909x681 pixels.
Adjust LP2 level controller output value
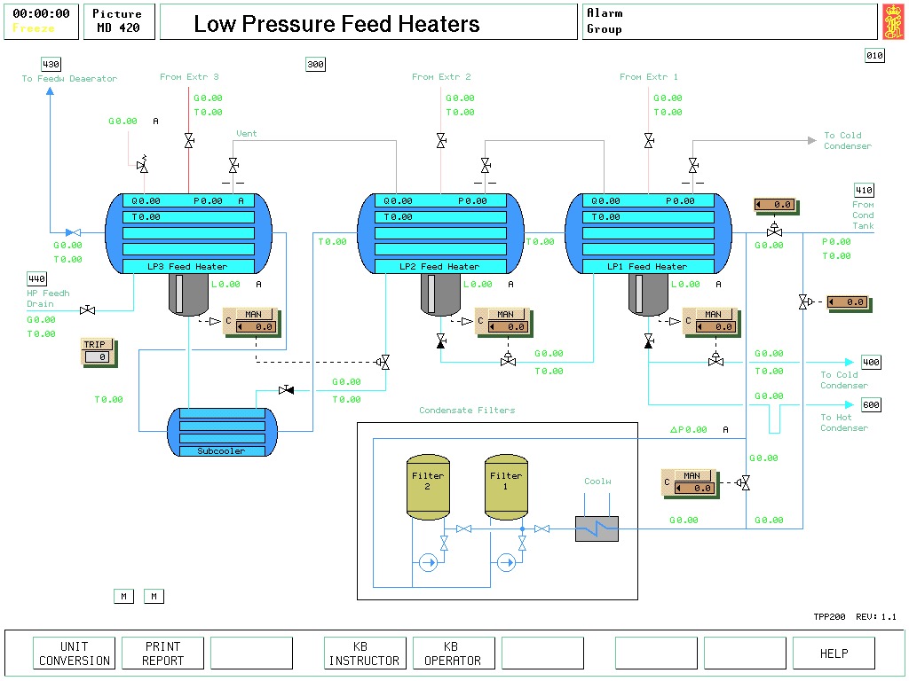[508, 327]
